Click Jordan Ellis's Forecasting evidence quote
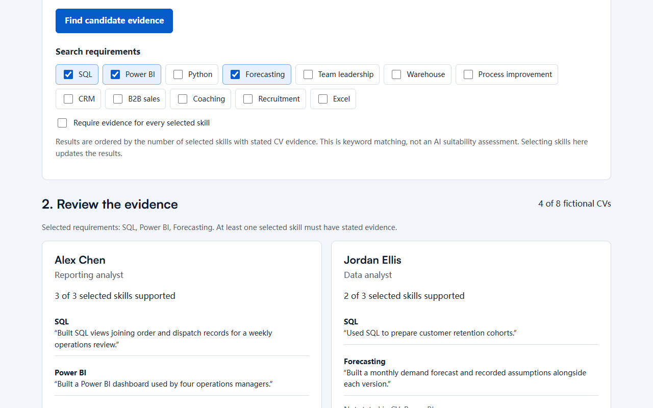 (465, 378)
